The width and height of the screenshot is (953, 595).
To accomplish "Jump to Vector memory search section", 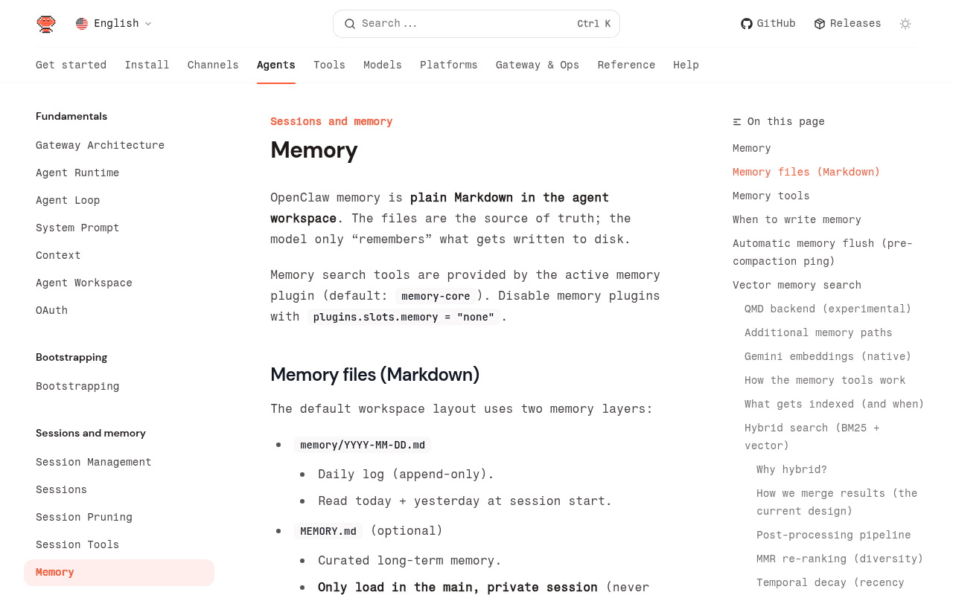I will 797,284.
